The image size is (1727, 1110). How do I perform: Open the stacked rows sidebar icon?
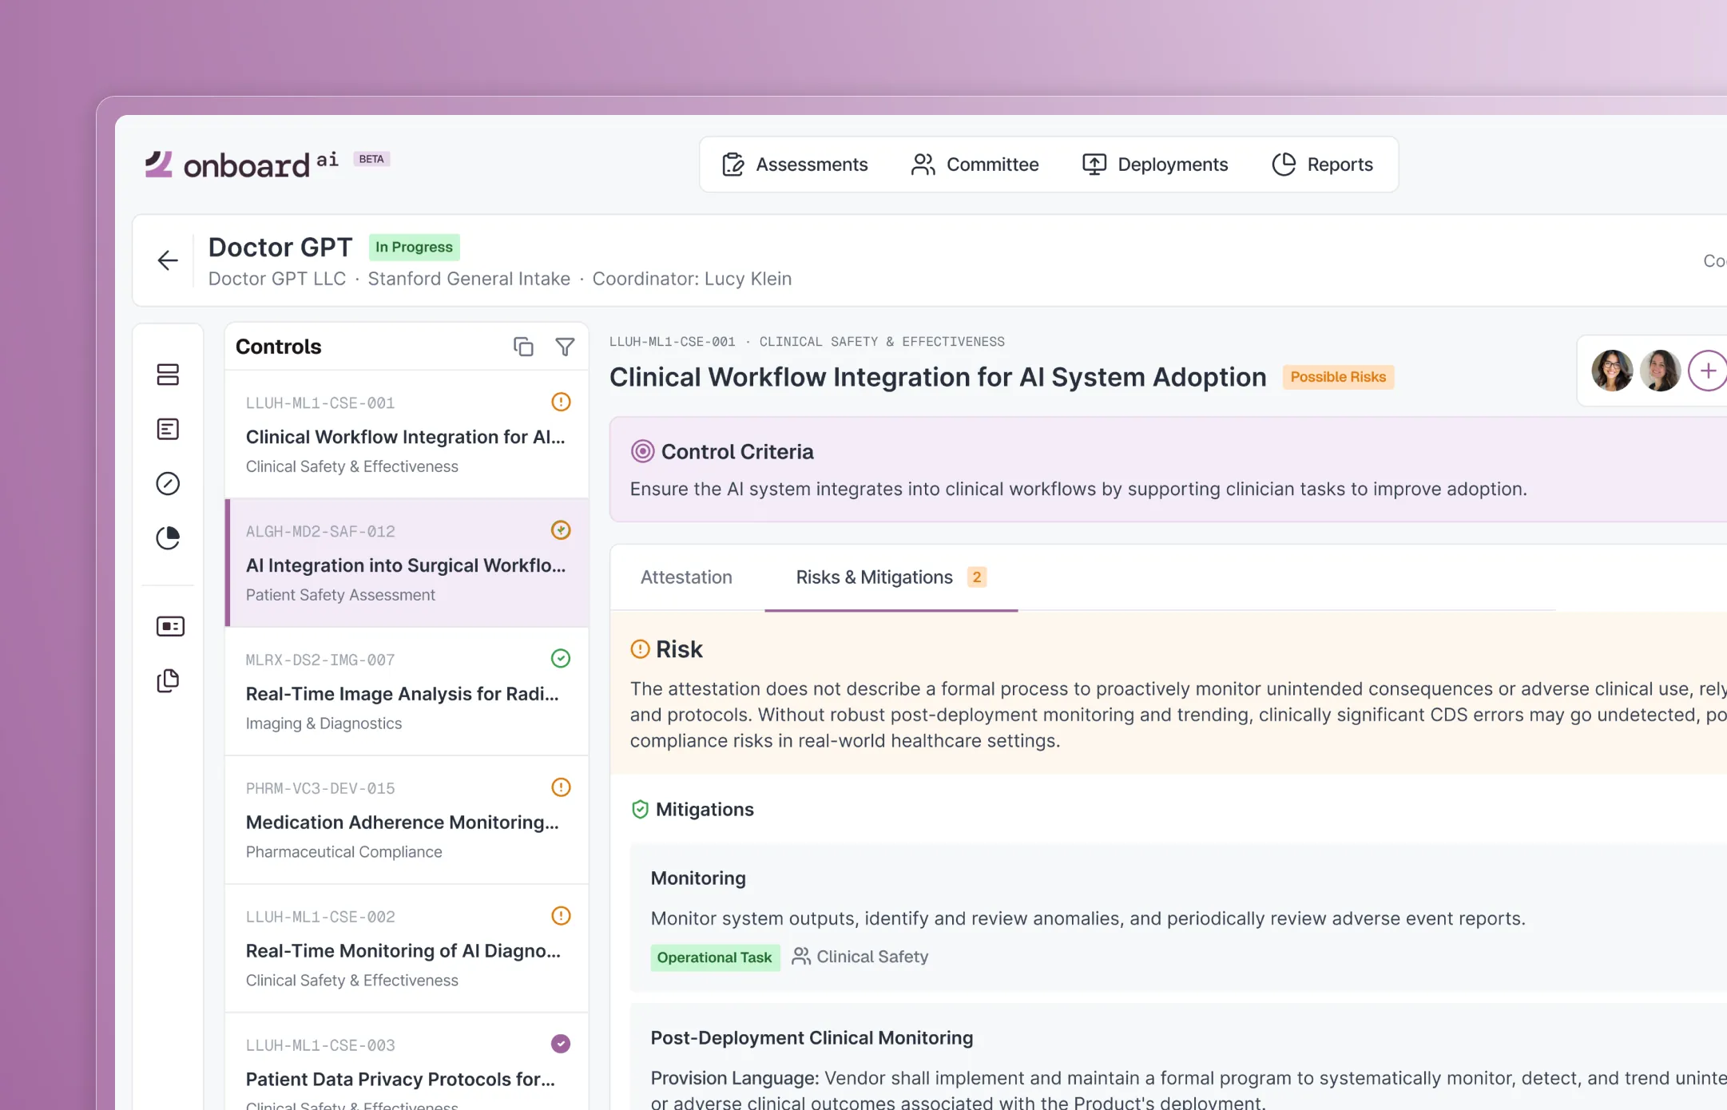click(168, 375)
